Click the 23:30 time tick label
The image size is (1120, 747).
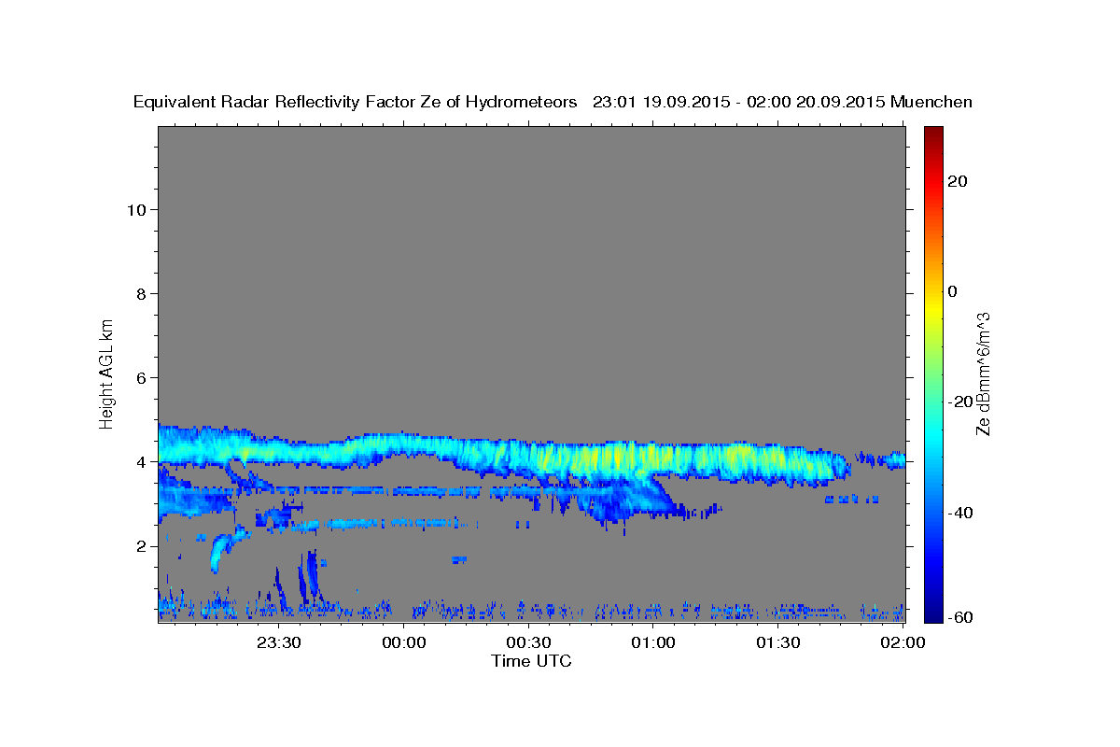(279, 642)
